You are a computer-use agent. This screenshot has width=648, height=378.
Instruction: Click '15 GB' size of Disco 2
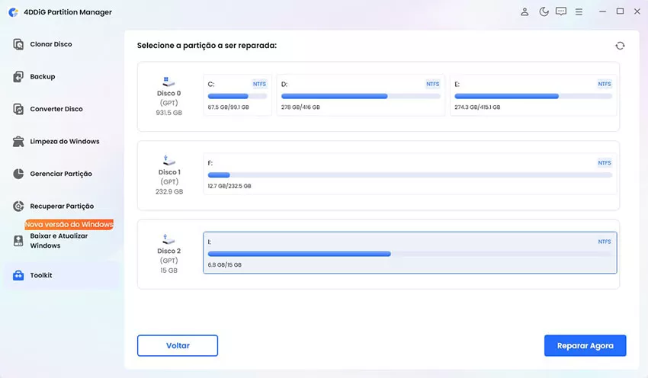[168, 271]
